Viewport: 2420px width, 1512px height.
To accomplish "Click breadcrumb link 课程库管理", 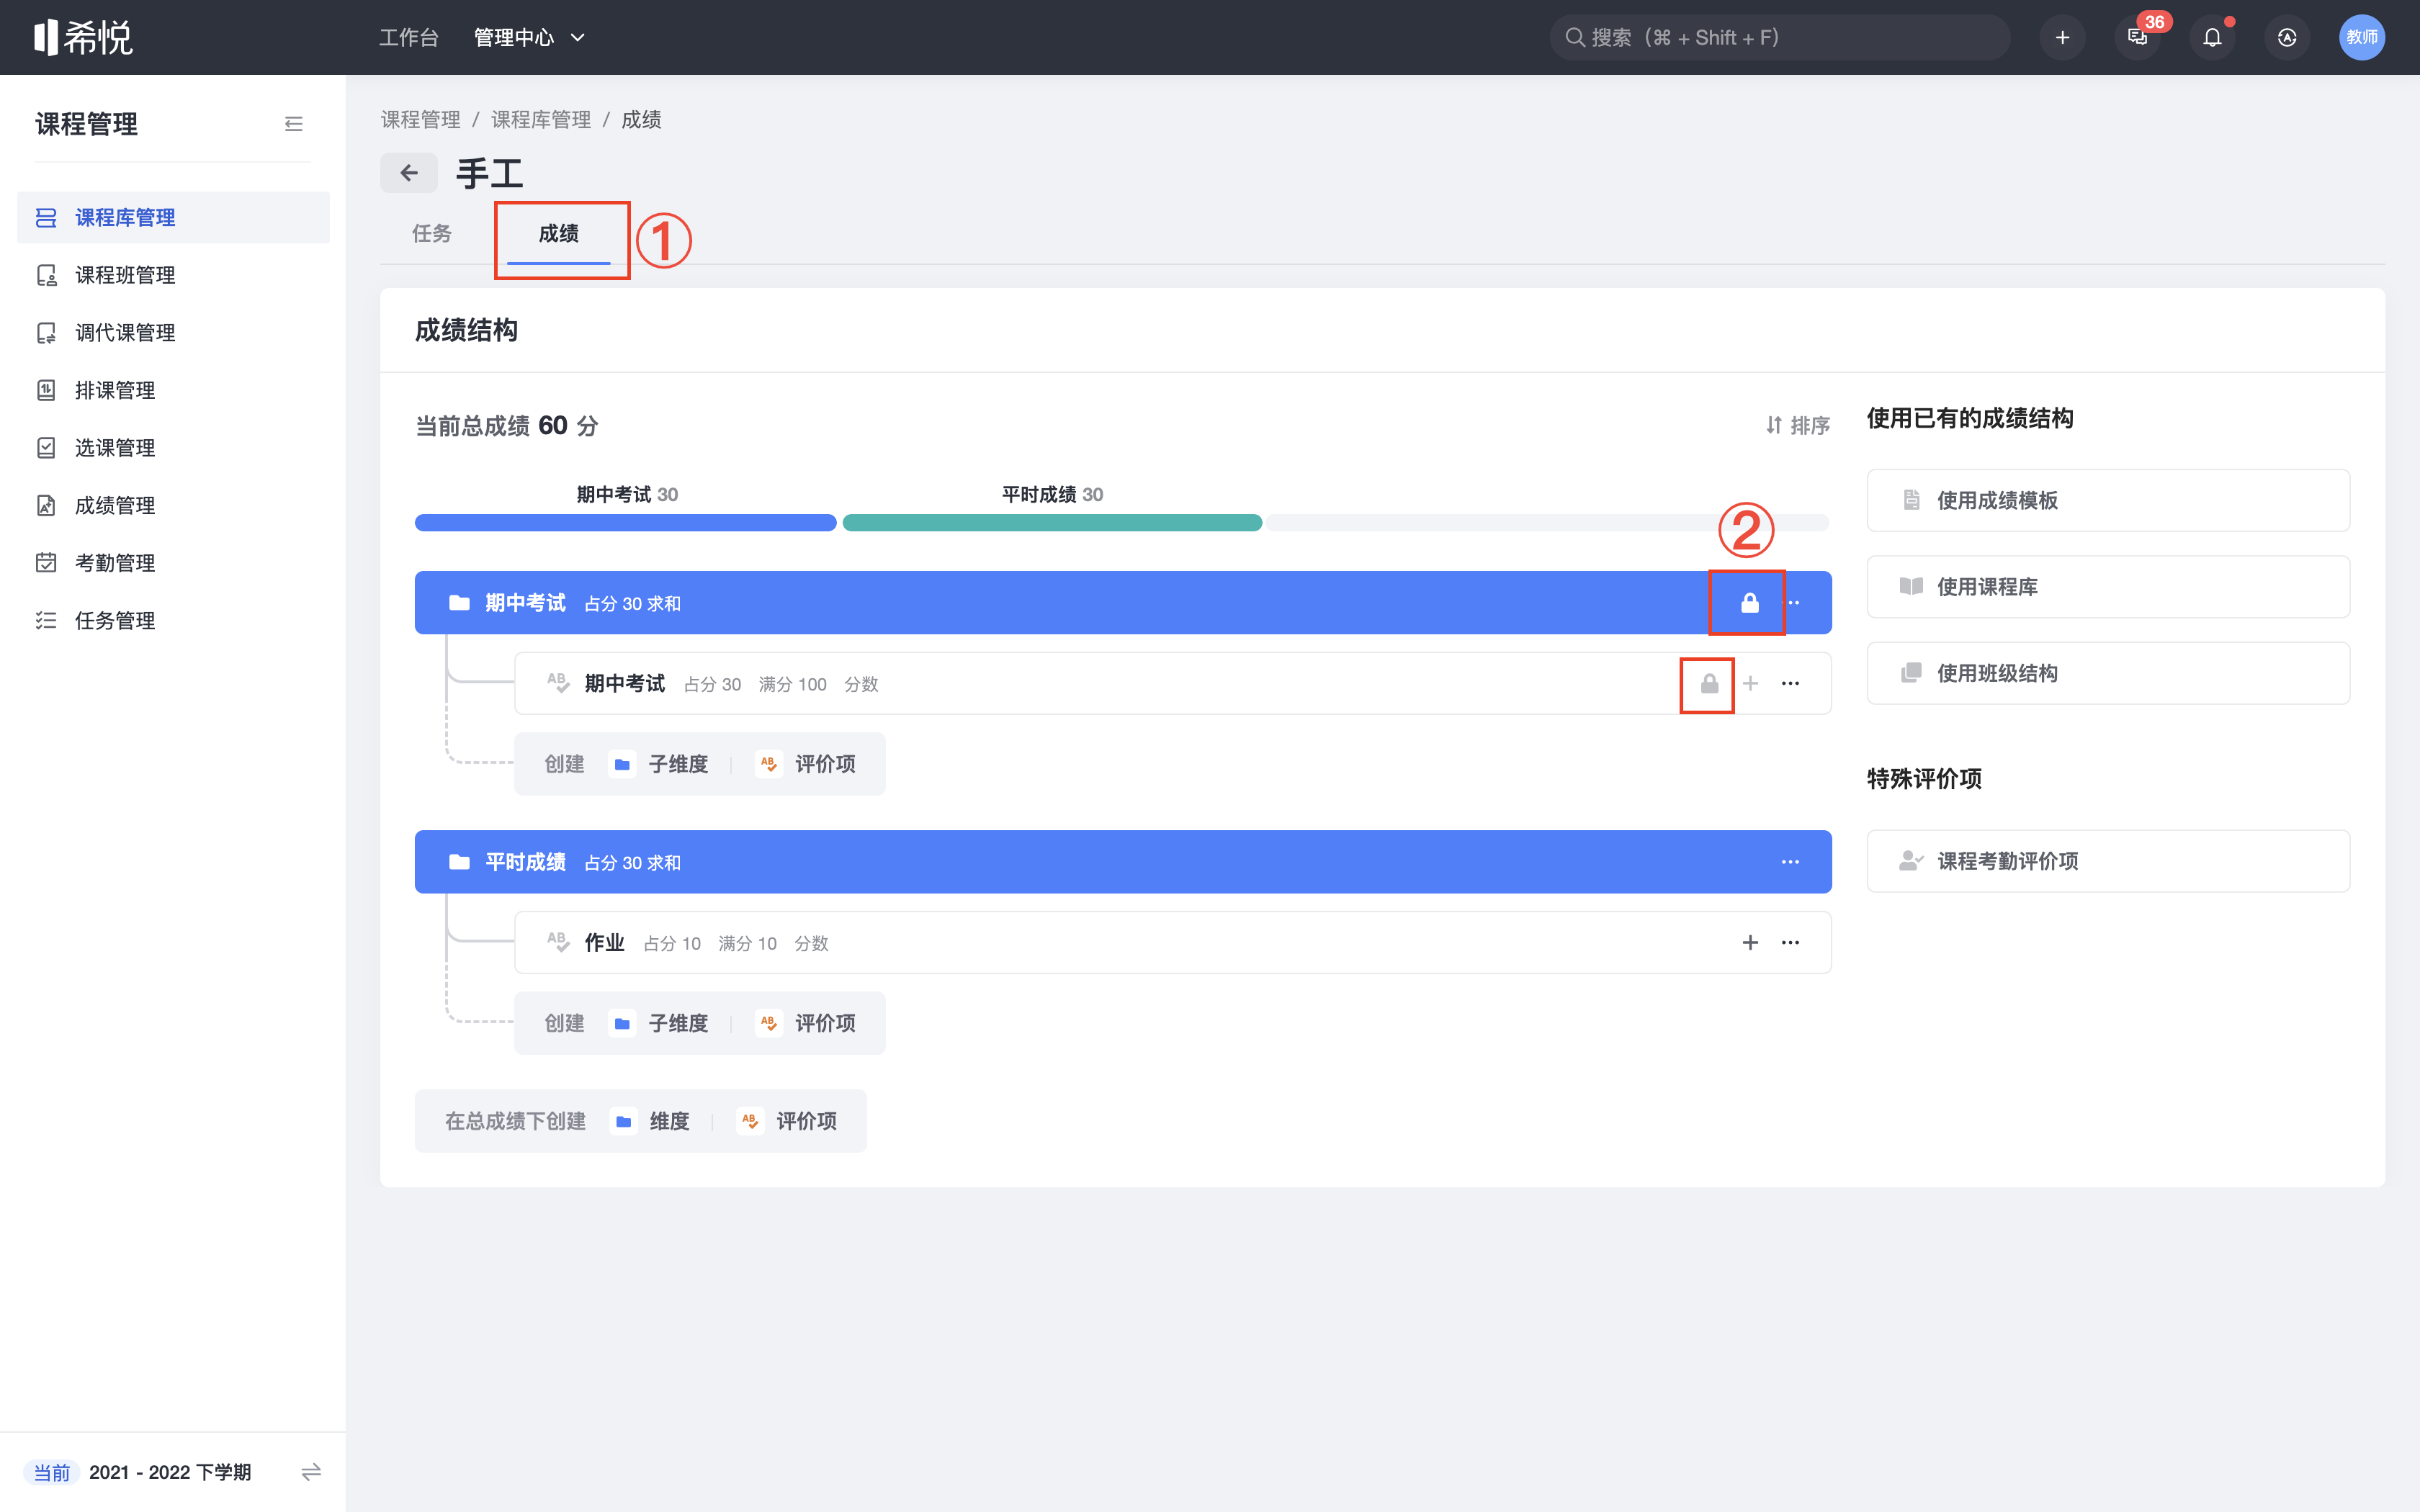I will pyautogui.click(x=541, y=119).
